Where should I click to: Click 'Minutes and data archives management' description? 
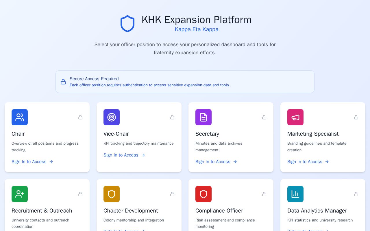[219, 147]
